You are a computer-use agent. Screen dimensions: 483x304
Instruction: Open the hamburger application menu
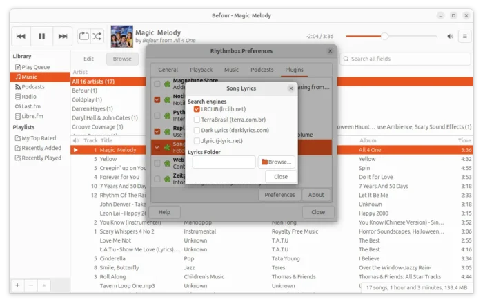[465, 37]
